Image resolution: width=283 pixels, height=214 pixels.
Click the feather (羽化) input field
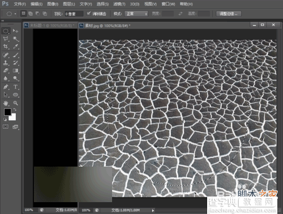coord(74,14)
